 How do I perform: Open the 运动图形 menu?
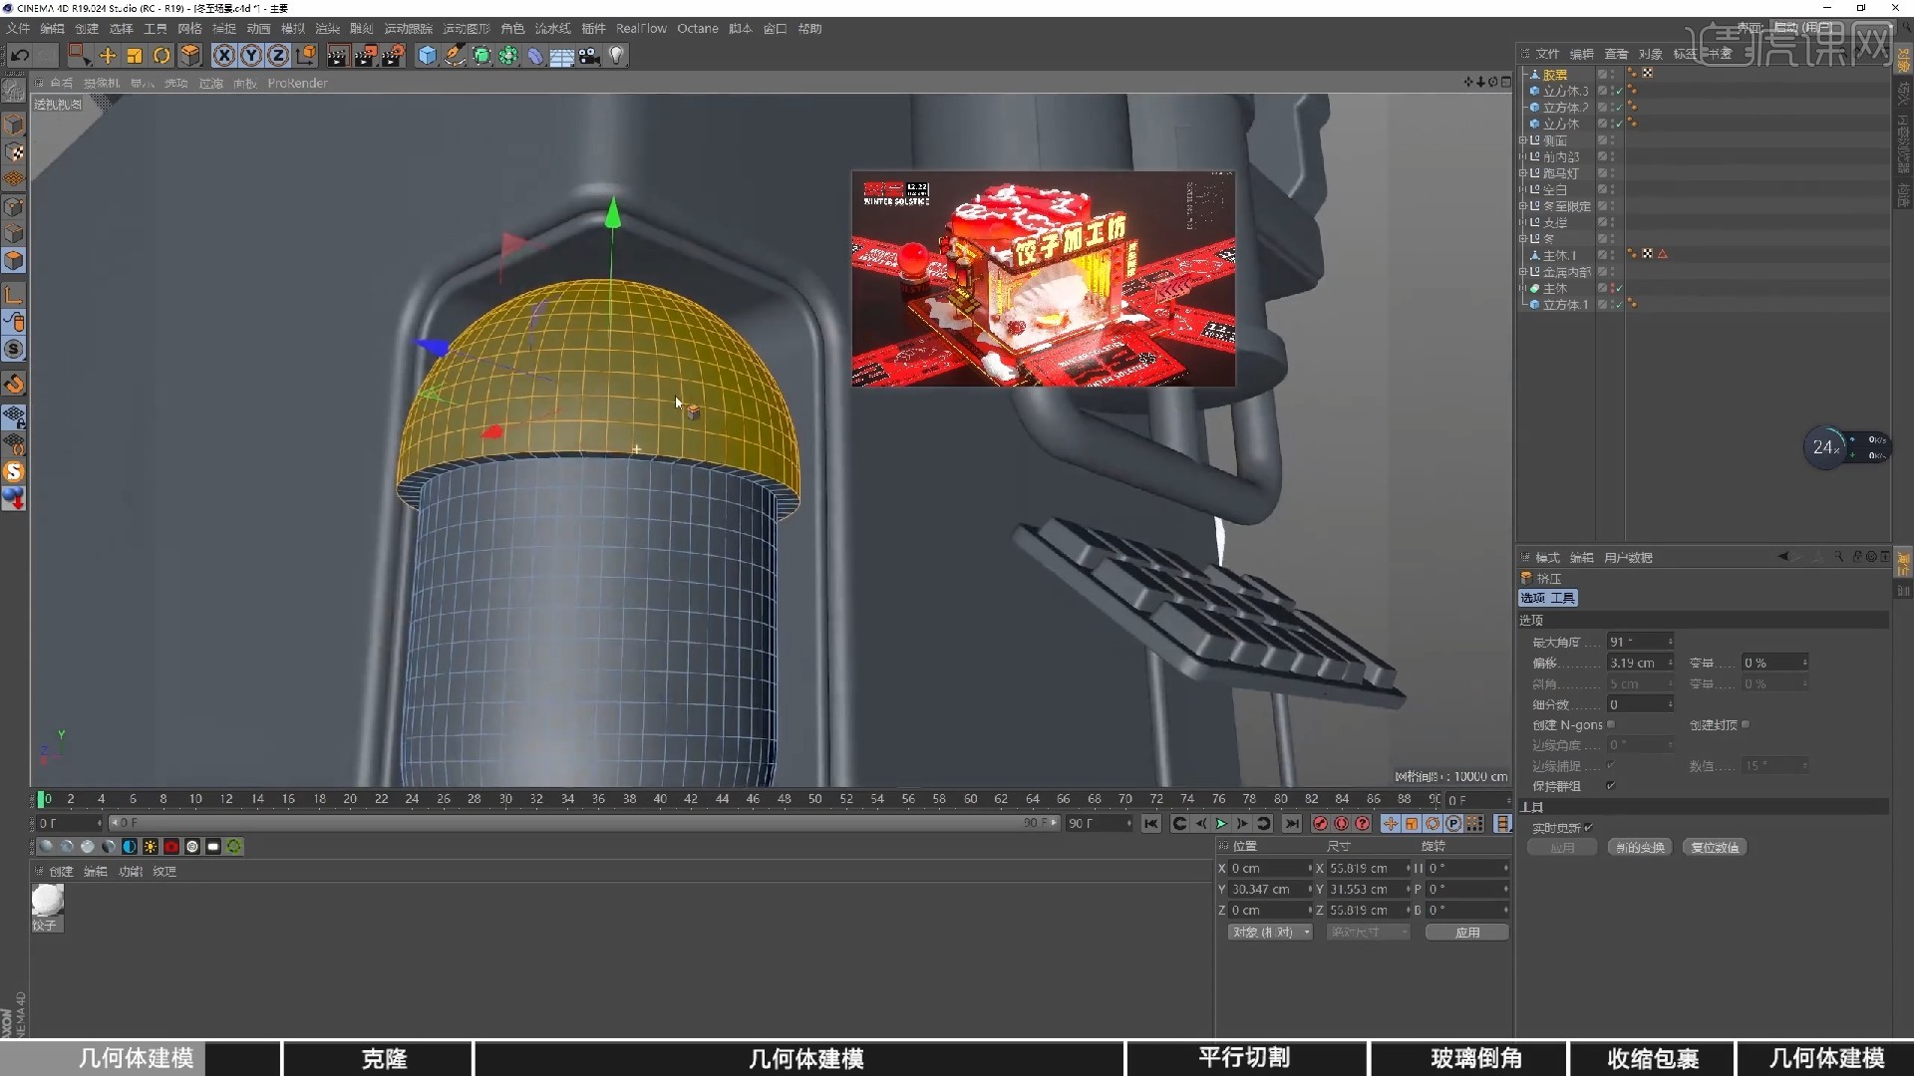pyautogui.click(x=466, y=29)
